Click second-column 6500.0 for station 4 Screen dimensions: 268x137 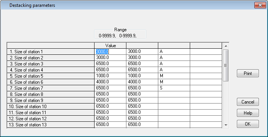point(142,70)
